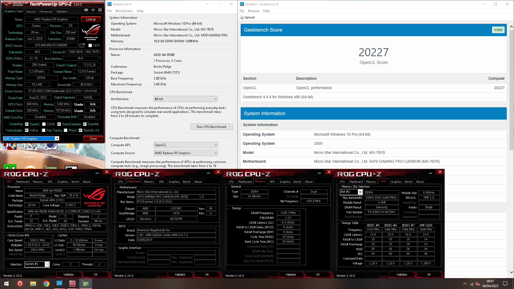The image size is (514, 289).
Task: Click the scrollbar down arrow in Geekbench results
Action: coord(511,272)
